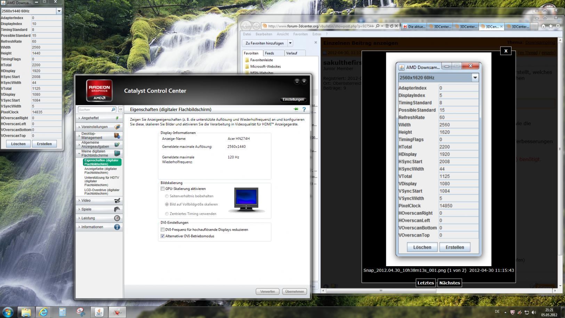Click the Java taskbar icon
This screenshot has width=565, height=318.
99,312
